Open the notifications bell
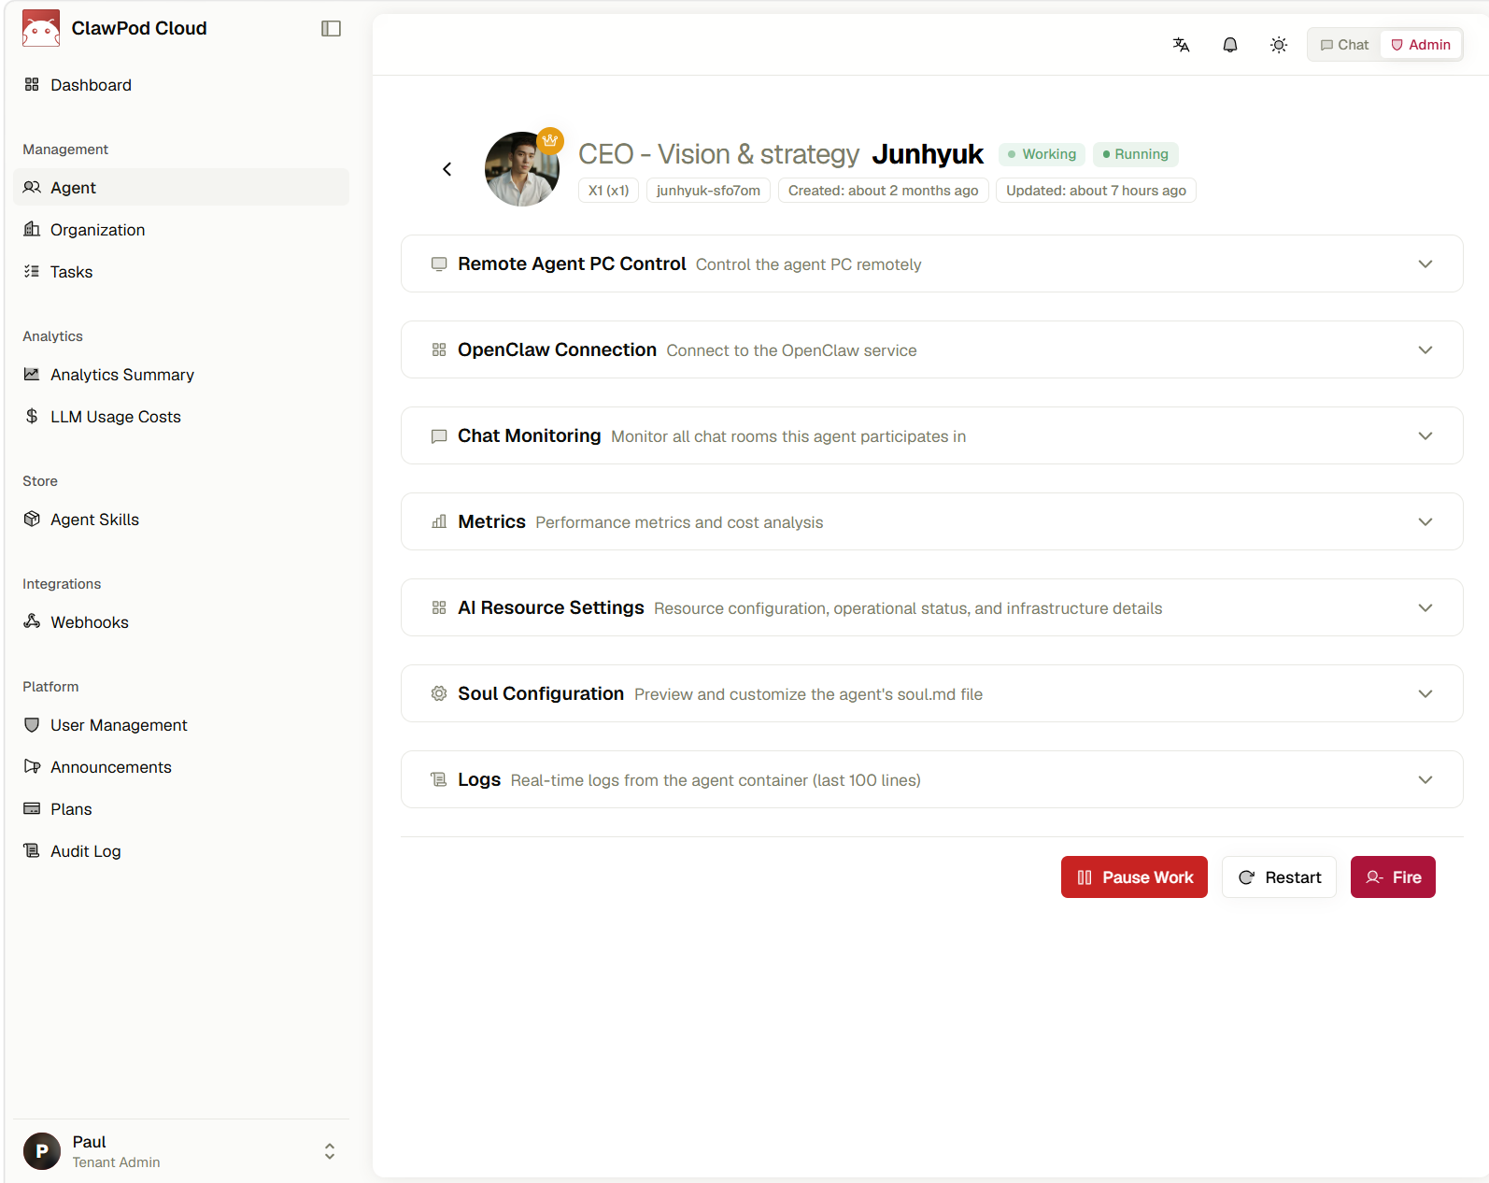The image size is (1489, 1183). (x=1230, y=45)
